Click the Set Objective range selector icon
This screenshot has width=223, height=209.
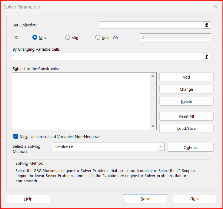click(207, 25)
